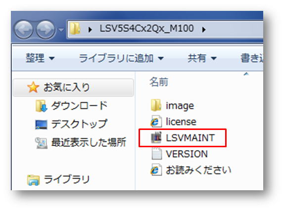Expand arrow after LSV5S4Cx2Qx_M100 path
Viewport: 284px width, 211px height.
(x=204, y=29)
